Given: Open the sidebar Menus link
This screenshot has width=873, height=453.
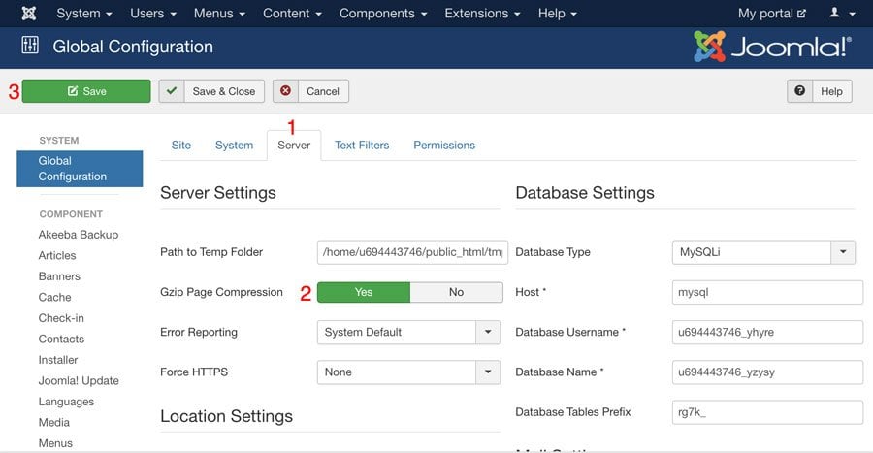Looking at the screenshot, I should [55, 443].
